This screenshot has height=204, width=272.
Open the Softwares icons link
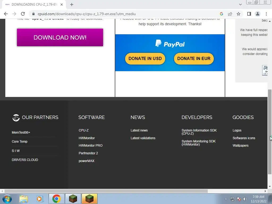[x=244, y=138]
